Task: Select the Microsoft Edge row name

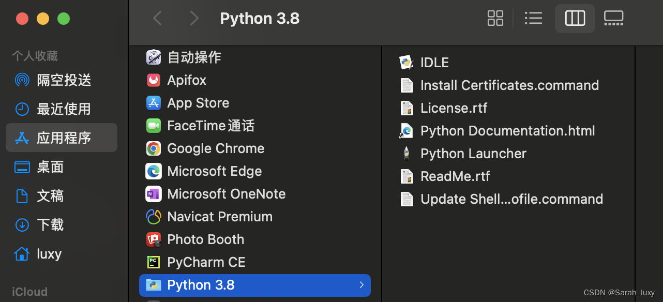Action: coord(215,171)
